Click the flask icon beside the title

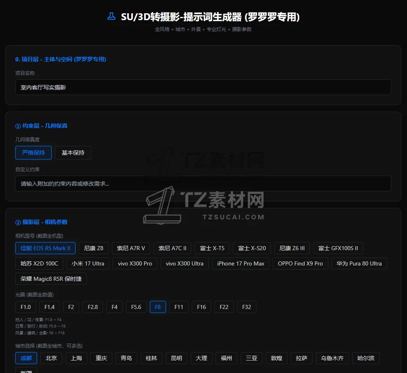(x=111, y=17)
